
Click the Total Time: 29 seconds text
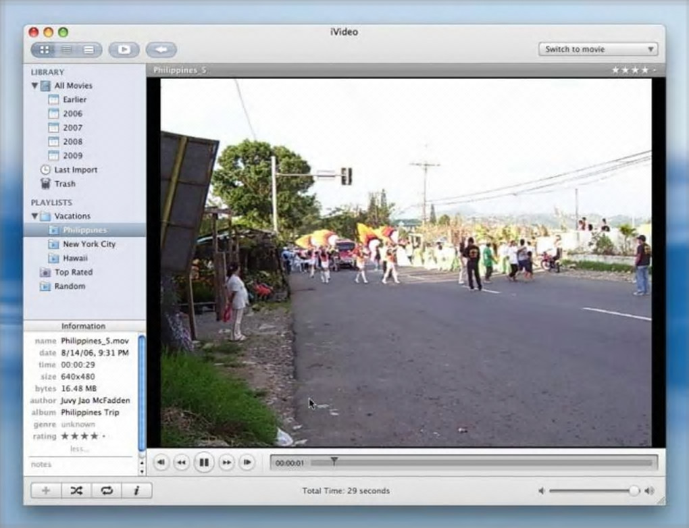[346, 491]
